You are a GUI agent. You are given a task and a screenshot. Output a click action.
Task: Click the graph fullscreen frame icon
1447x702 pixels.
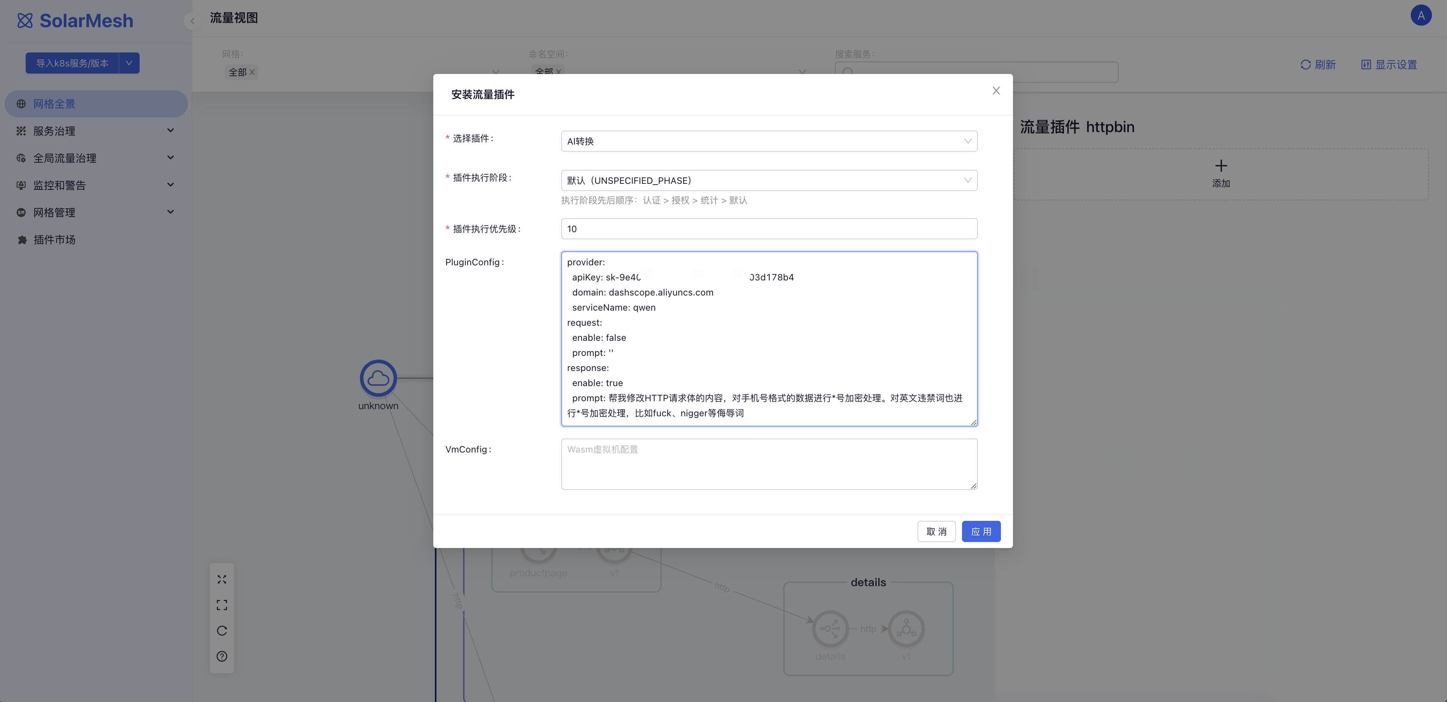point(222,605)
